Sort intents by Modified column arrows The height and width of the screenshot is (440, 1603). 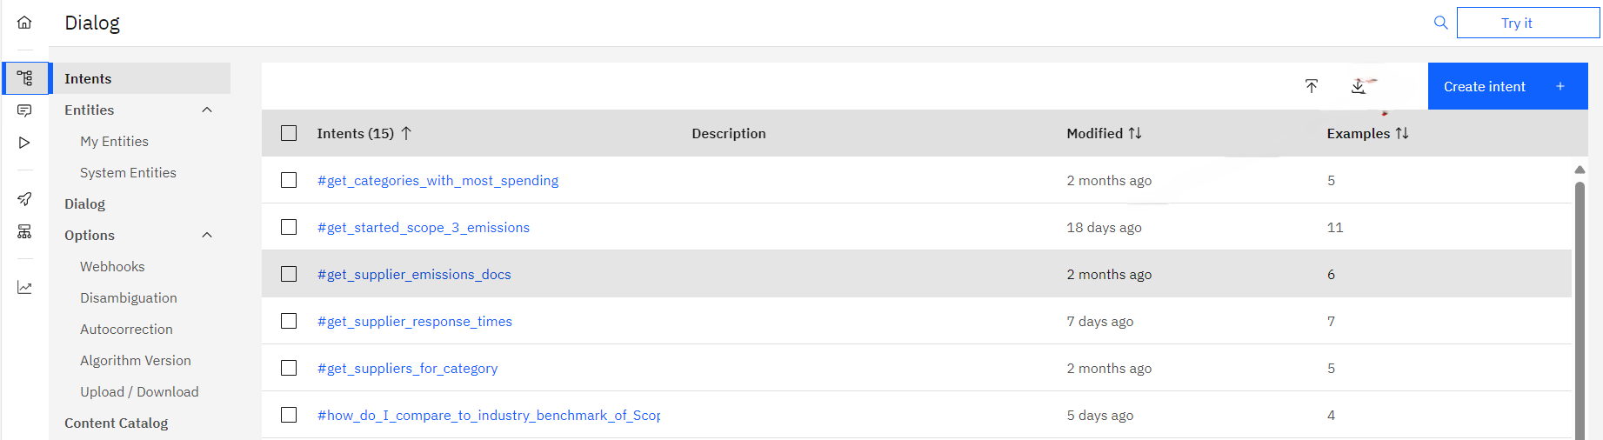click(1135, 133)
